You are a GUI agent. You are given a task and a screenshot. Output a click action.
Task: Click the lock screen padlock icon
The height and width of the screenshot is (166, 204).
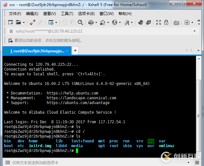(166, 22)
